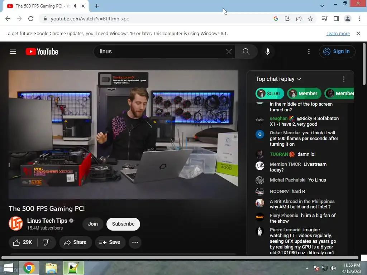Open the green notepad app on taskbar
Viewport: 367px width, 275px height.
(x=73, y=268)
